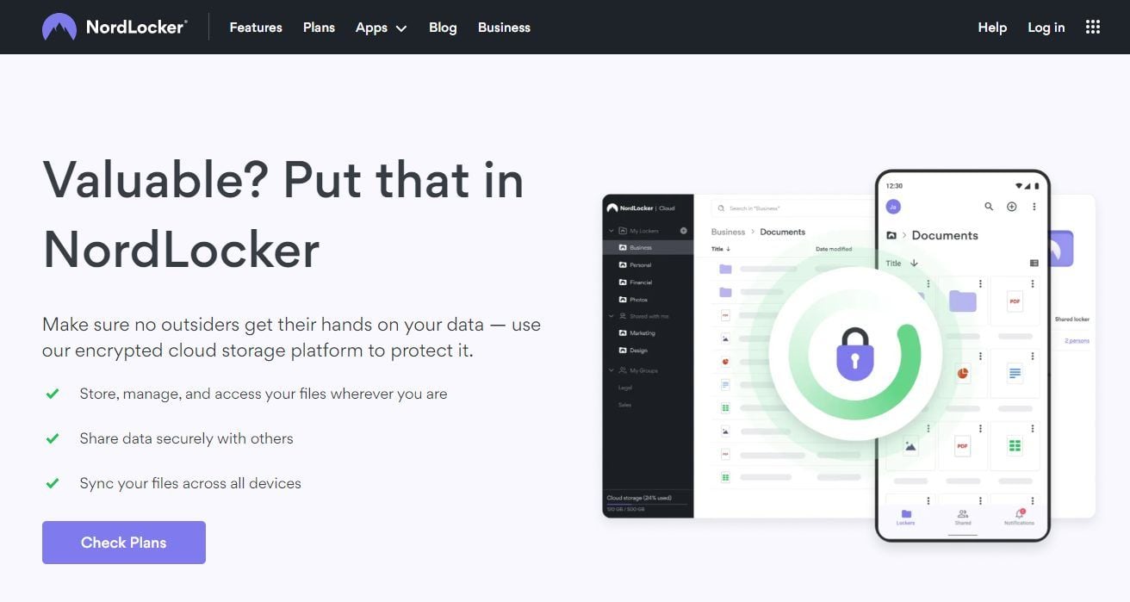
Task: Click the Log in link
Action: 1046,28
